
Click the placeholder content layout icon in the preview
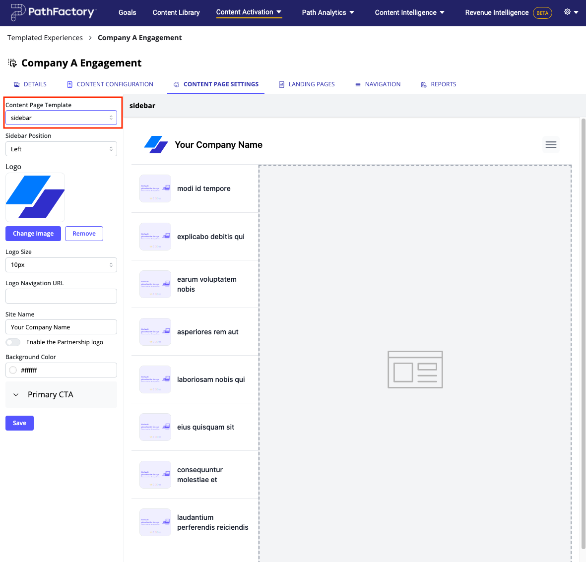point(415,369)
